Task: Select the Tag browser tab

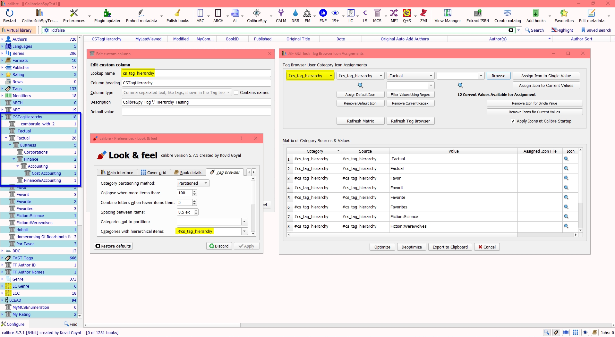Action: 225,172
